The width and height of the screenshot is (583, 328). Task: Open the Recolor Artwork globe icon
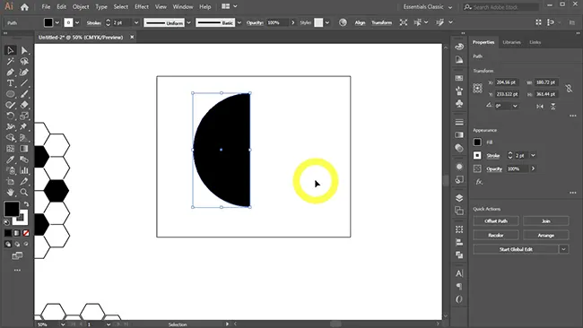point(343,22)
